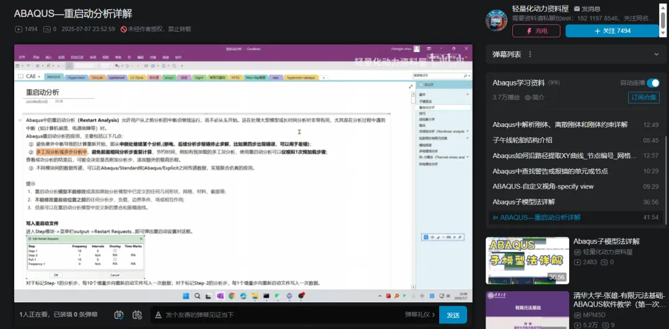Open the Abaqus子模型法详解 recommended thumbnail
Screen dimensions: 669x329
pos(527,261)
